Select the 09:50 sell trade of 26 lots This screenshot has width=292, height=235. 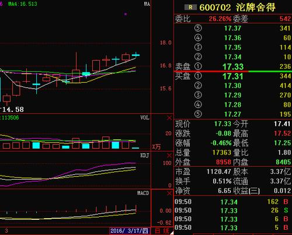(x=232, y=211)
